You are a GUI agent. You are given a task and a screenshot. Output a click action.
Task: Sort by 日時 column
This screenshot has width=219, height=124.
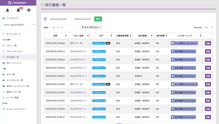(x=56, y=36)
